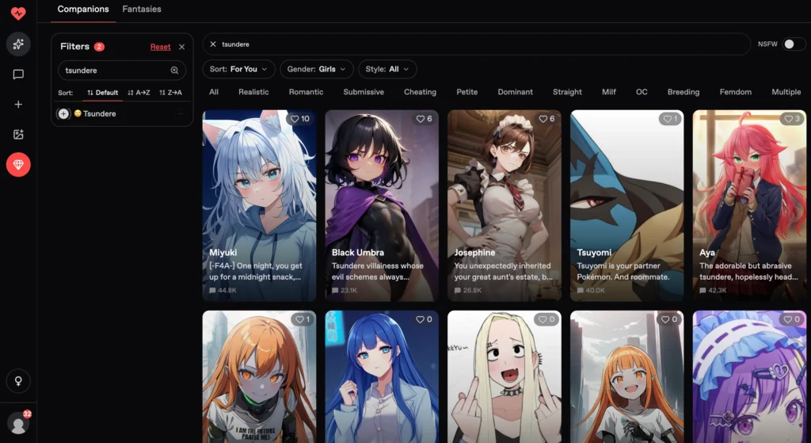
Task: Click the plus create sidebar icon
Action: click(x=18, y=105)
